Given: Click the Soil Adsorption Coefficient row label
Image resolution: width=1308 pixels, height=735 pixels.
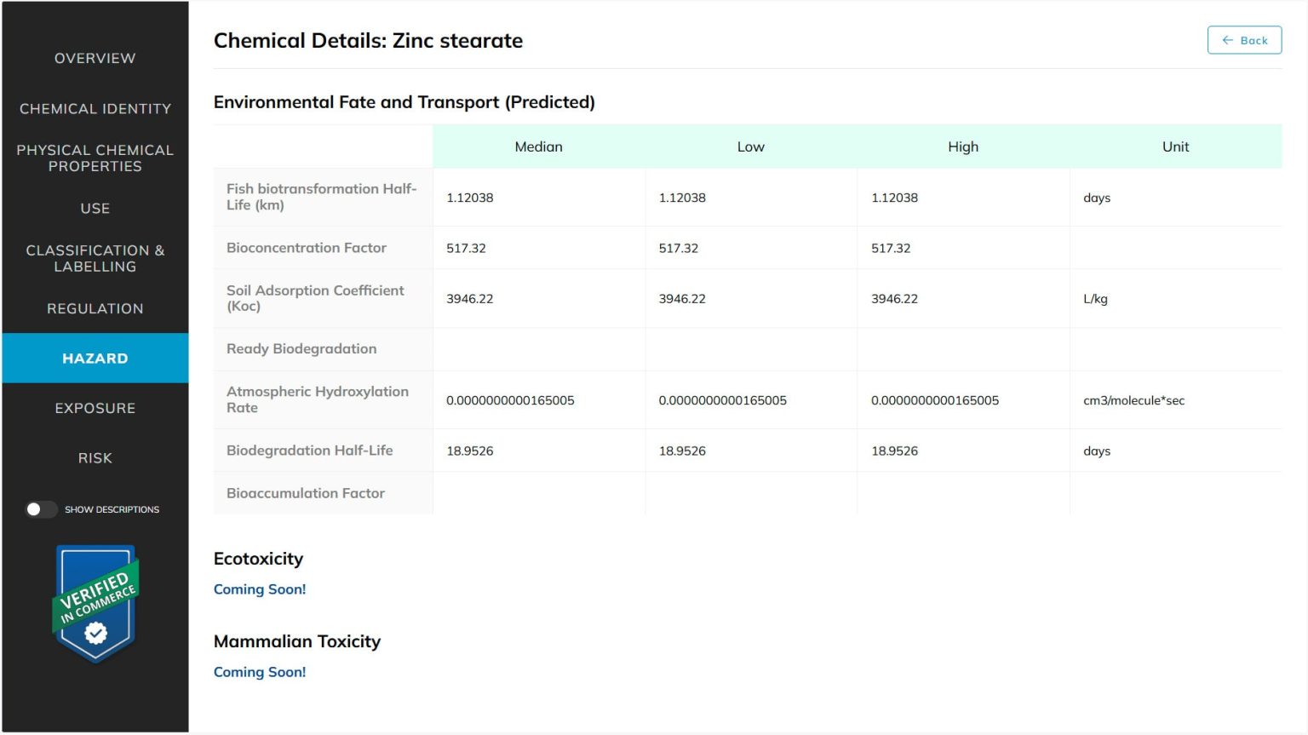Looking at the screenshot, I should (x=315, y=298).
